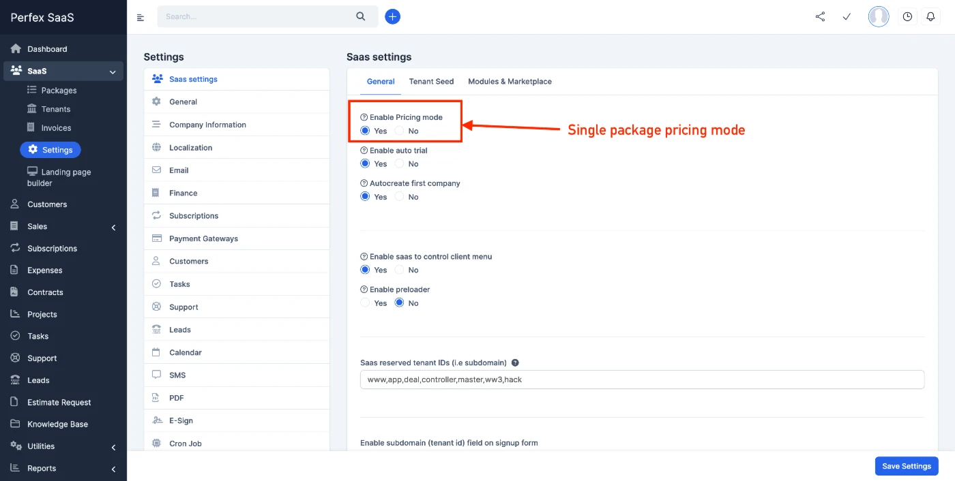Click the Expenses document icon
Viewport: 955px width, 481px height.
[x=14, y=270]
